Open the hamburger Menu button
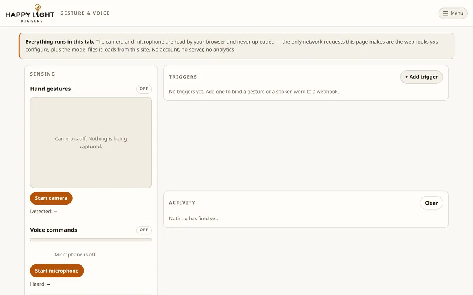Viewport: 473px width, 295px height. [x=453, y=13]
